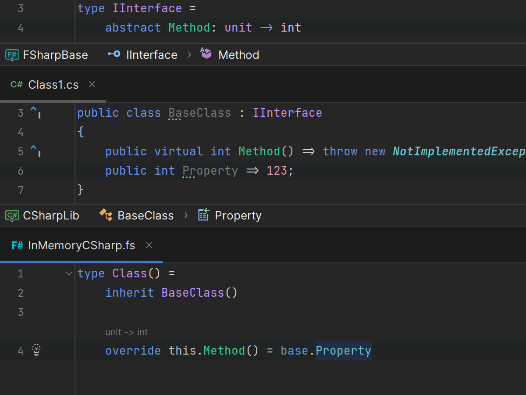Screen dimensions: 526x395
Task: Open the FSharpBase breadcrumb item
Action: [55, 55]
